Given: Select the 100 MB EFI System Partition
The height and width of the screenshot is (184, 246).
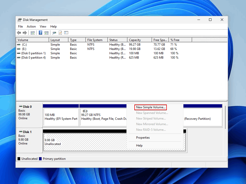Looking at the screenshot, I should pyautogui.click(x=61, y=117).
